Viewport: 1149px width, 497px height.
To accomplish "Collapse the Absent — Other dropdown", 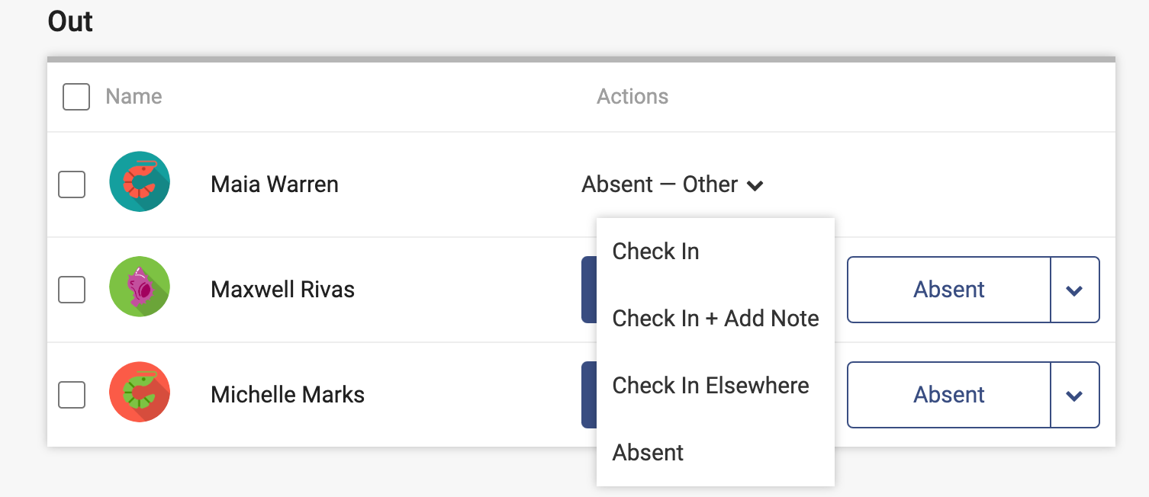I will coord(673,184).
